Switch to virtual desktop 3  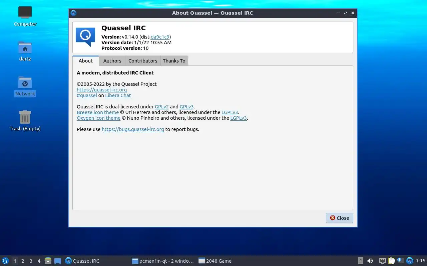point(31,261)
